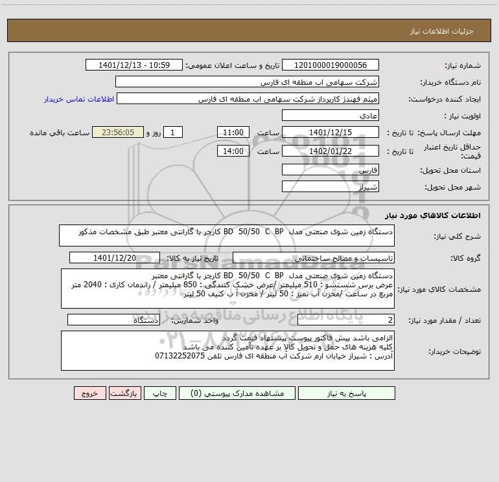
Task: Click the text 'ساعت باقی مانده'
Action: pyautogui.click(x=60, y=133)
